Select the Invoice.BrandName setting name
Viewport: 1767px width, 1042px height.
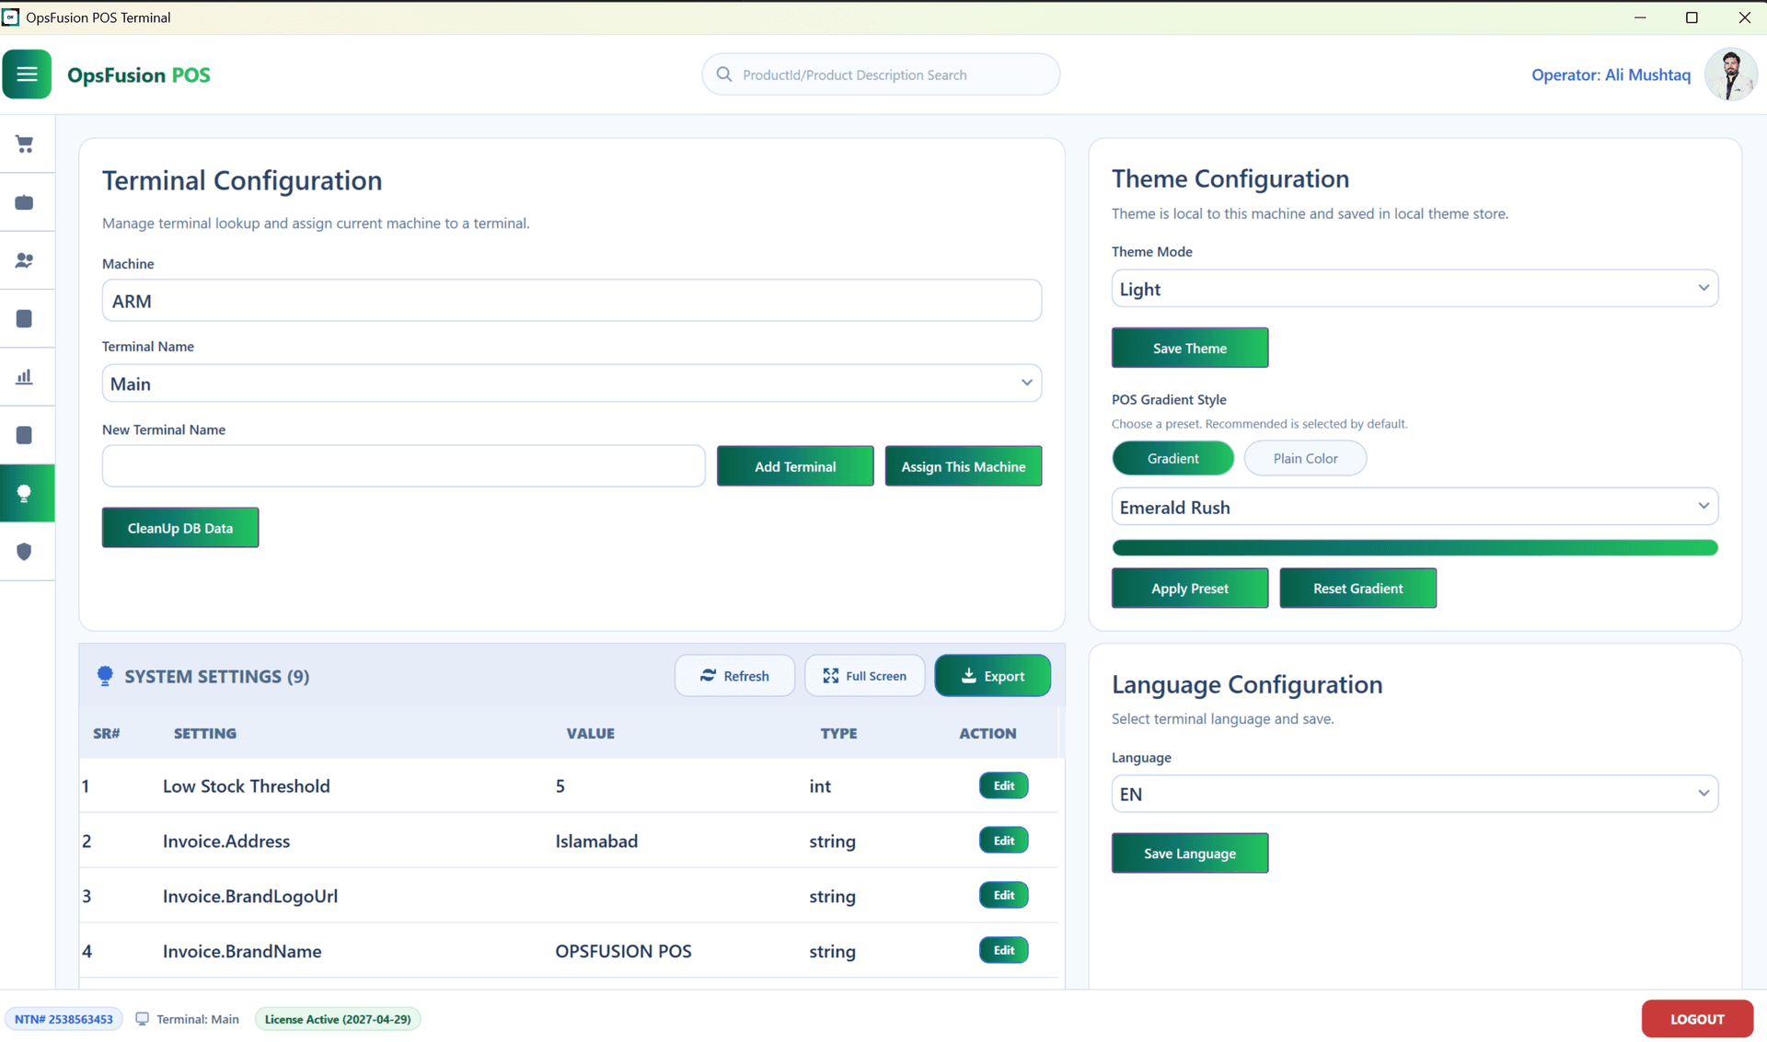point(242,952)
